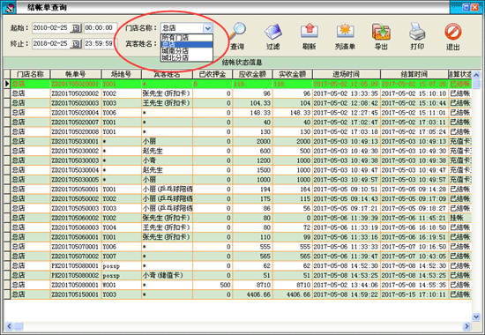Screen dimensions: 485x335
Task: Click the vertical scrollbar down arrow
Action: [475, 316]
